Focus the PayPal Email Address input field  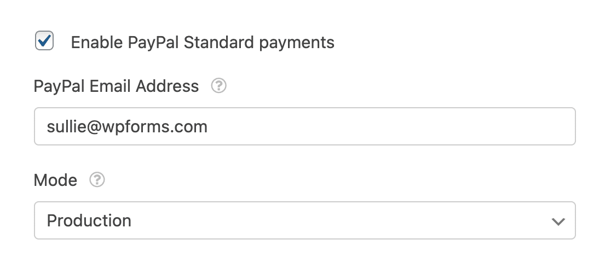click(305, 126)
